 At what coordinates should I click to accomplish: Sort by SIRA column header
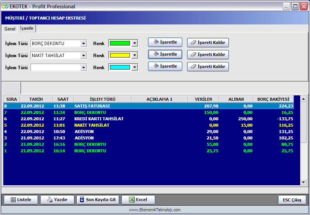coord(12,99)
